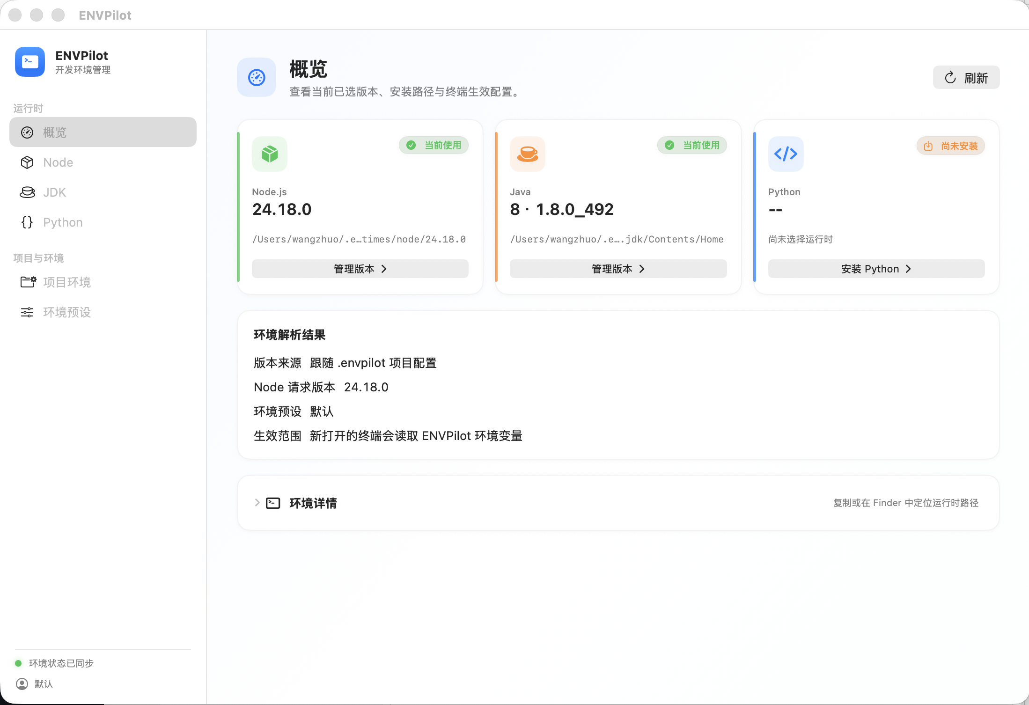Click the chevron arrow in Node.js 管理版本
The height and width of the screenshot is (705, 1029).
tap(384, 269)
